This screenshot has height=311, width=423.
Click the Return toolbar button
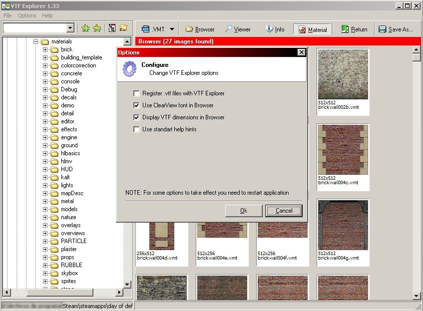pos(354,29)
